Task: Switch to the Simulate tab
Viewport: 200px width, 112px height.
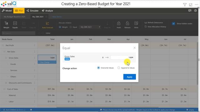Action: click(32, 11)
